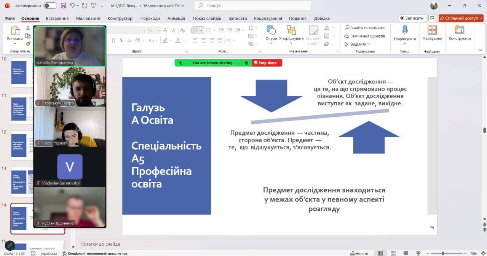Screen dimensions: 487x256
Task: Open the Animation (Анімація) tab
Action: (176, 18)
